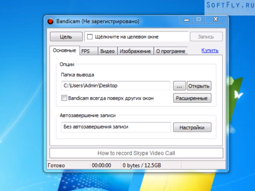Viewport: 255px width, 191px height.
Task: Click the Готово status bar text
Action: pos(56,165)
